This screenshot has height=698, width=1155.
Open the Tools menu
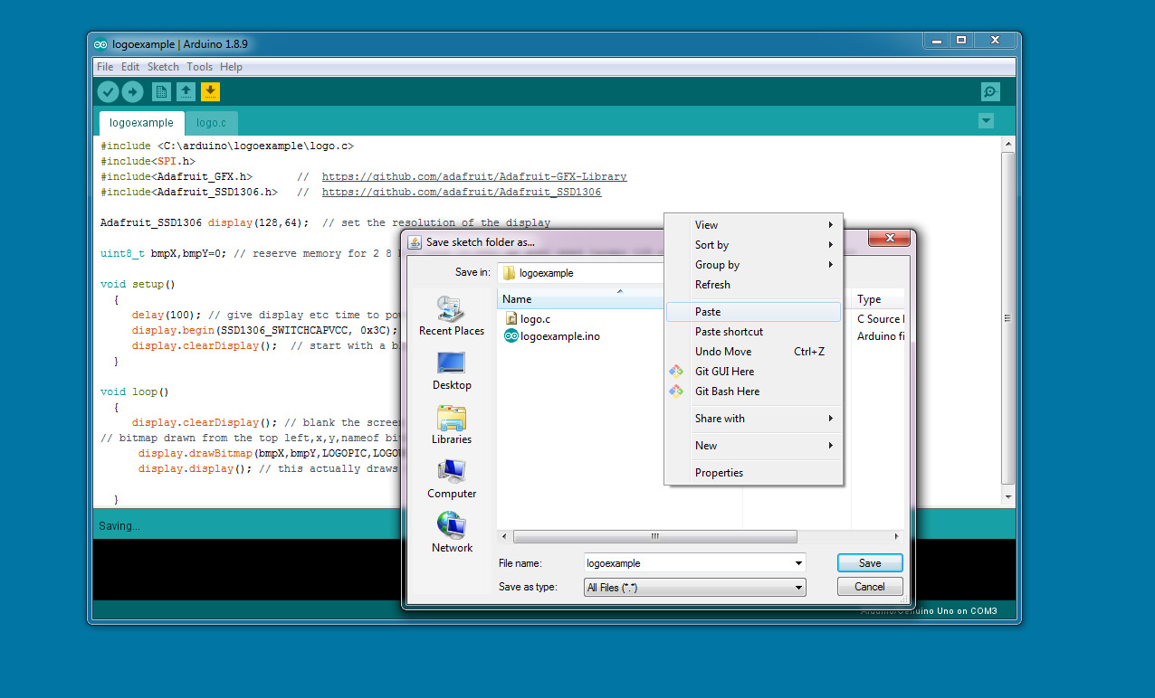point(199,67)
